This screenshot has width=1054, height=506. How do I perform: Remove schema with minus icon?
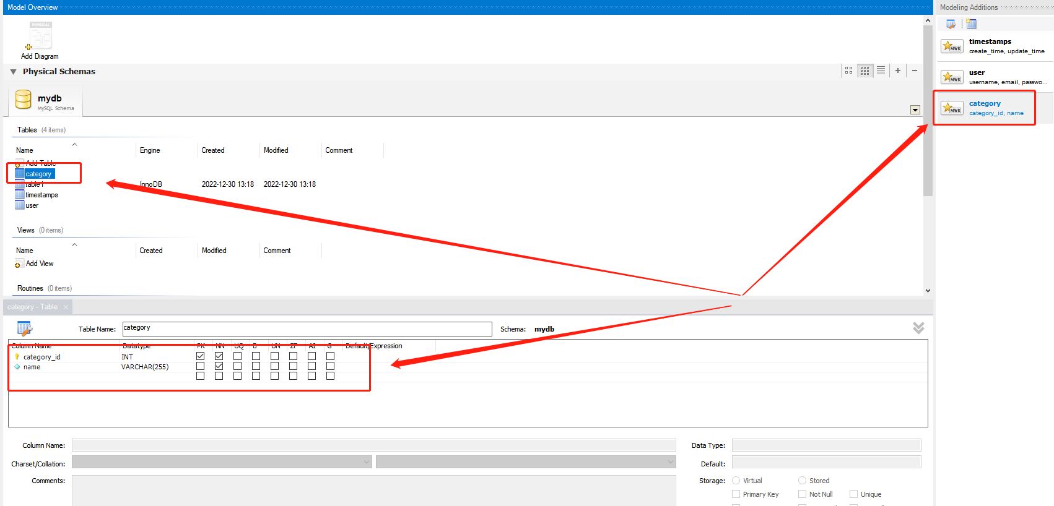(915, 71)
